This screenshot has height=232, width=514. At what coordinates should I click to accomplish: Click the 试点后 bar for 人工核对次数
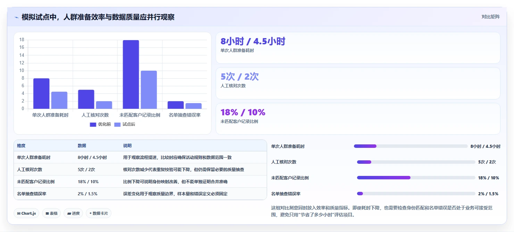click(x=104, y=105)
